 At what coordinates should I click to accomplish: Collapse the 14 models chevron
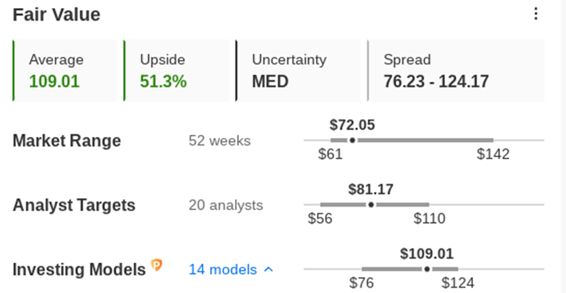point(269,270)
